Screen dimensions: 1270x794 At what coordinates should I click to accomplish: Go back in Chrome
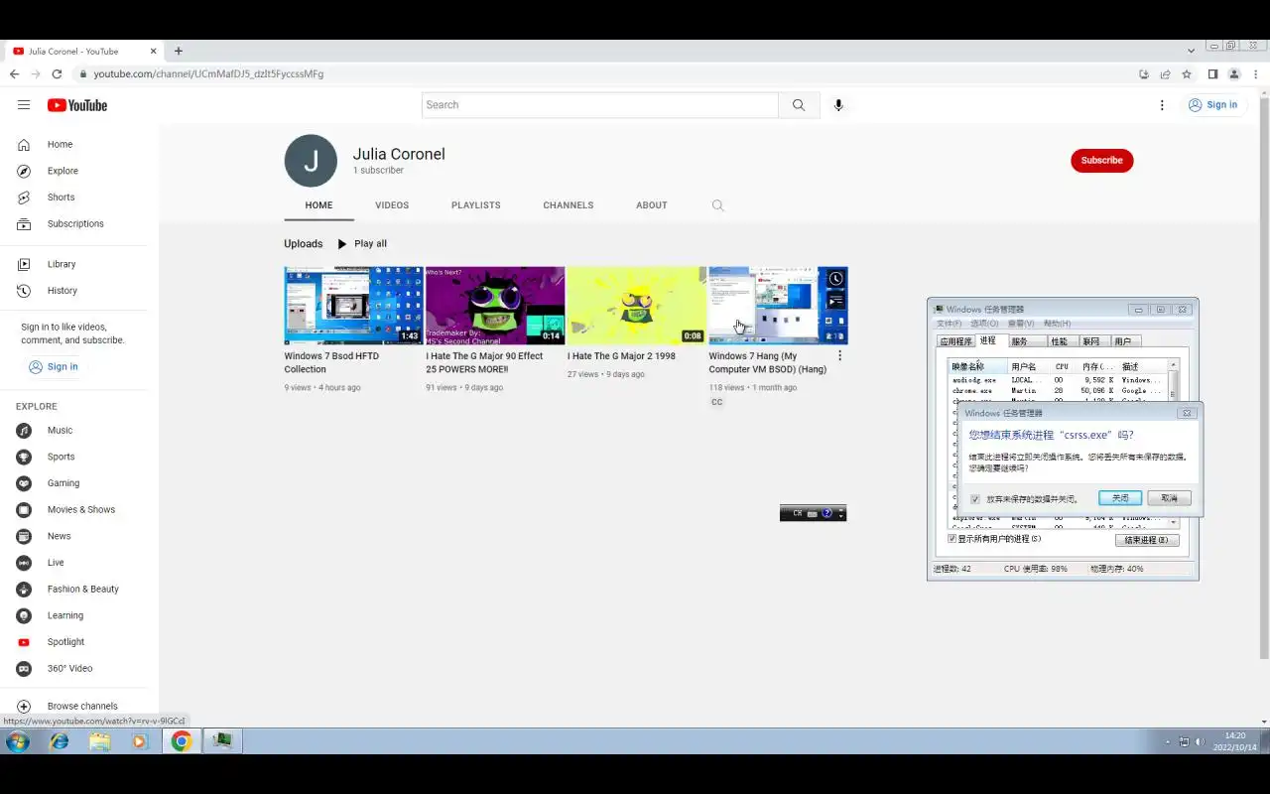(x=14, y=74)
